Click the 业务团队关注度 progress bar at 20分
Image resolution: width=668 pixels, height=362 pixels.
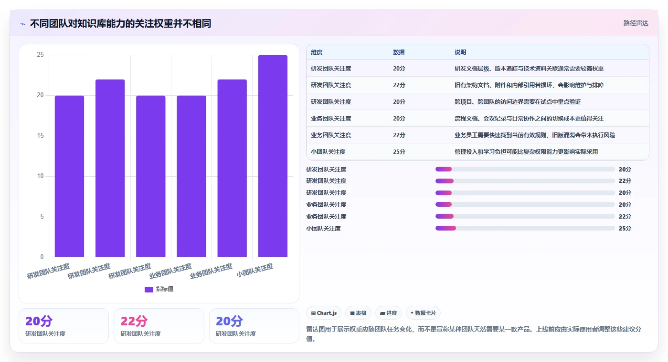[x=525, y=204]
